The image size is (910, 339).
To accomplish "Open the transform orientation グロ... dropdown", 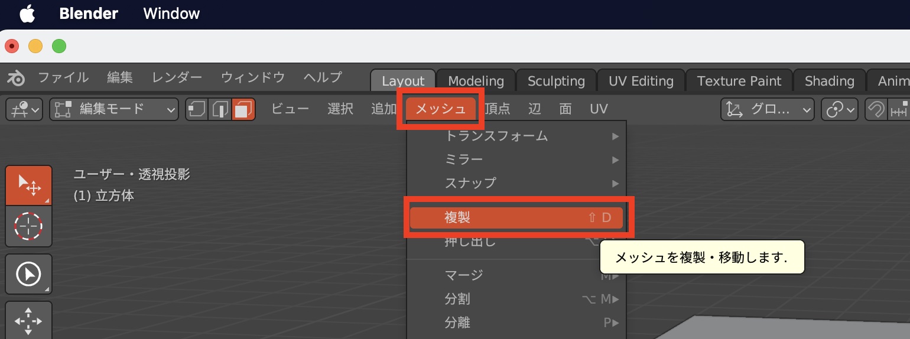I will 767,110.
